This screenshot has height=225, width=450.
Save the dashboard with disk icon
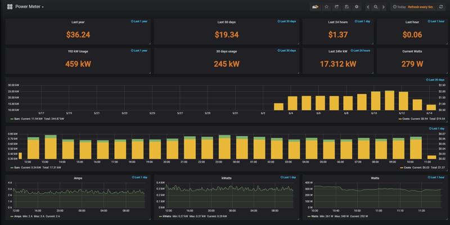pos(346,7)
